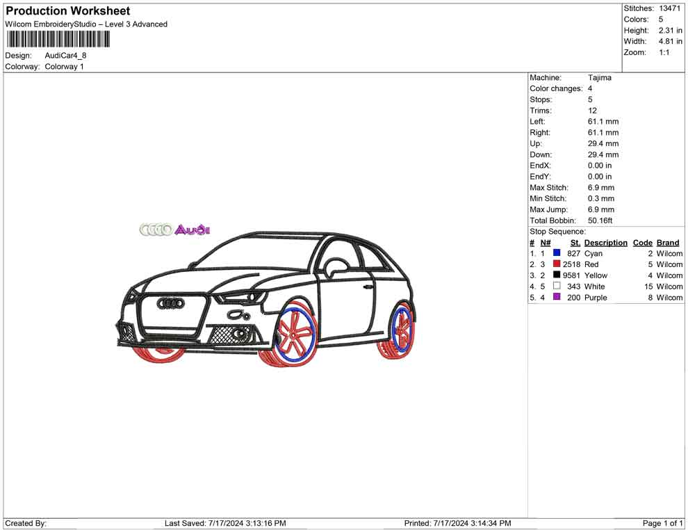The height and width of the screenshot is (530, 688).
Task: Click the purple color swatch
Action: click(x=557, y=297)
